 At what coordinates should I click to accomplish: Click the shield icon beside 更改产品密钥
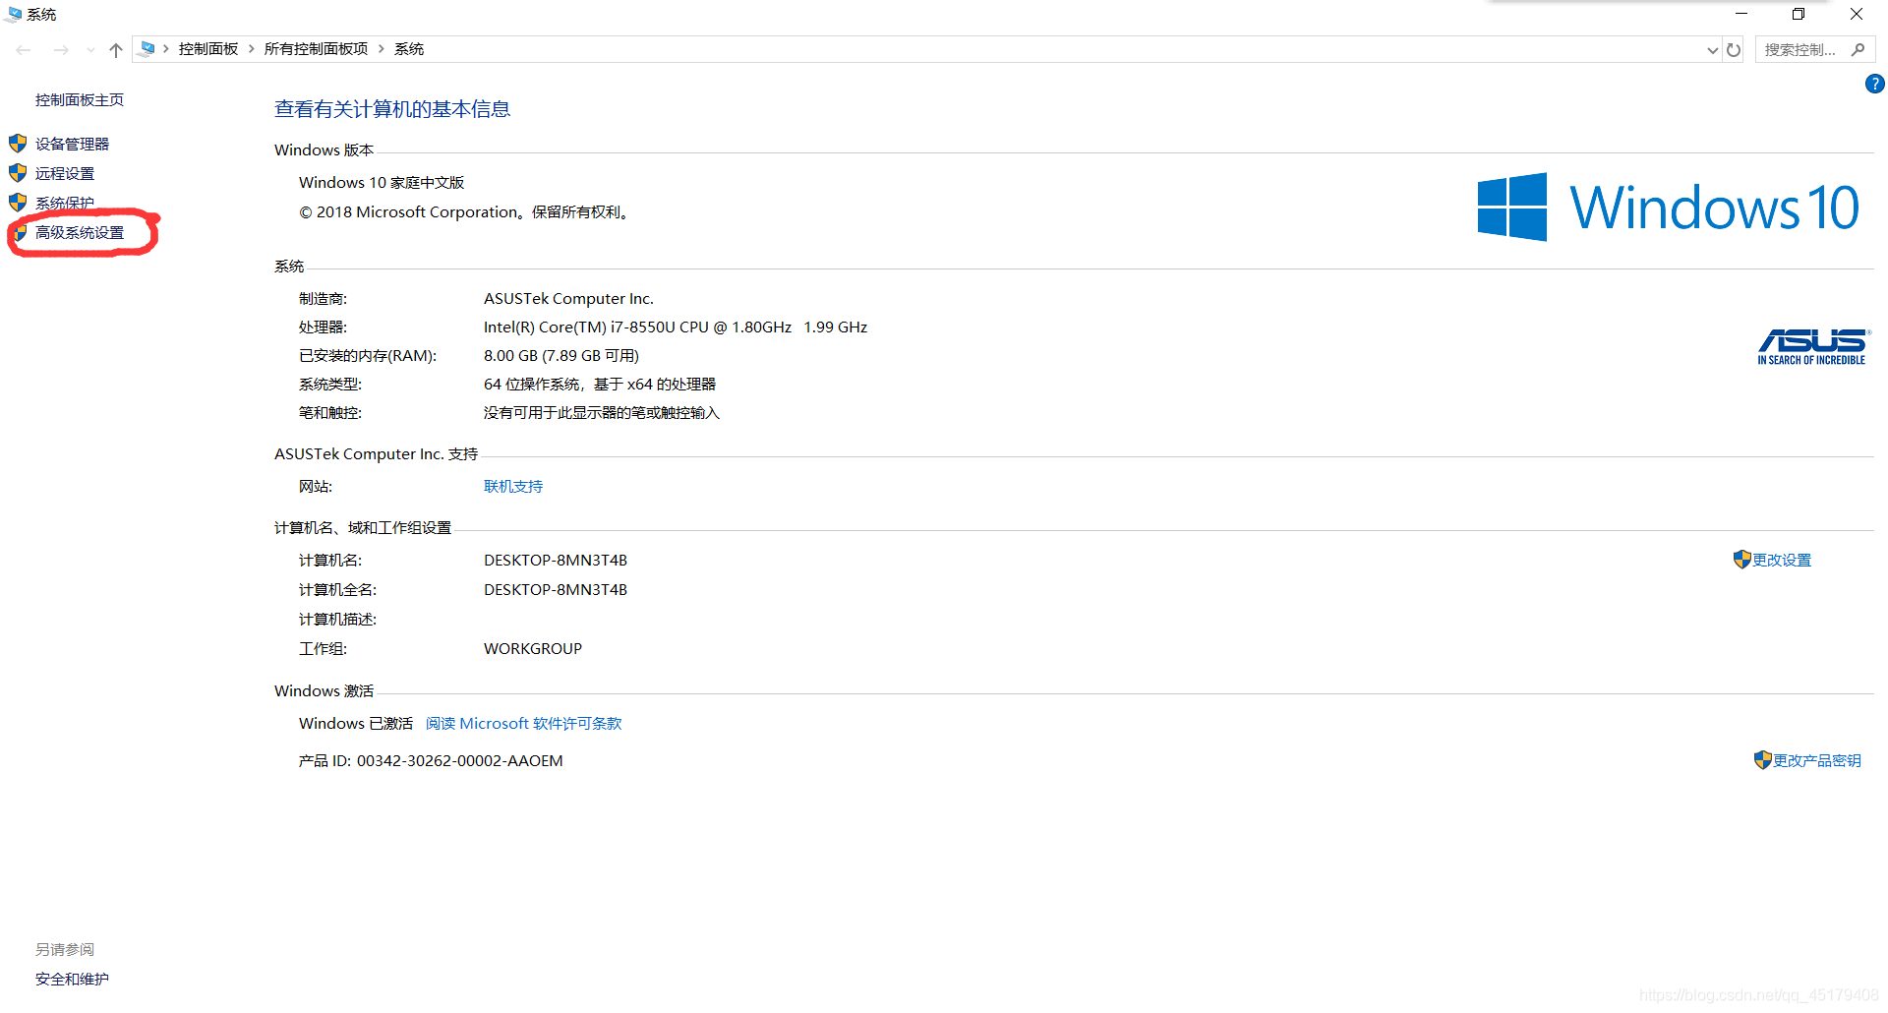[x=1762, y=759]
